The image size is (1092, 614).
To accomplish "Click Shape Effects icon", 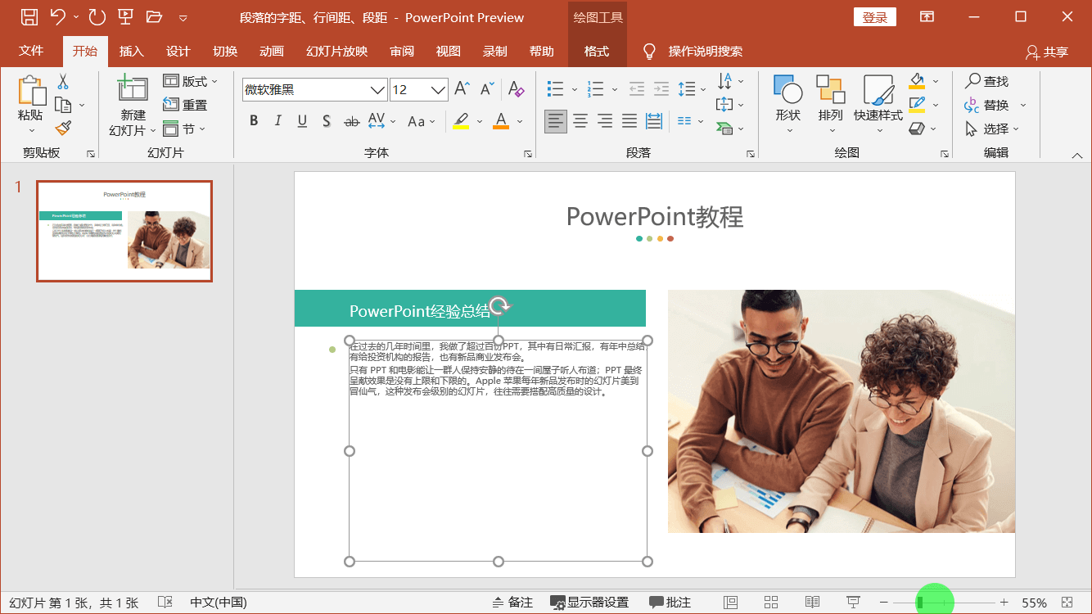I will click(918, 129).
